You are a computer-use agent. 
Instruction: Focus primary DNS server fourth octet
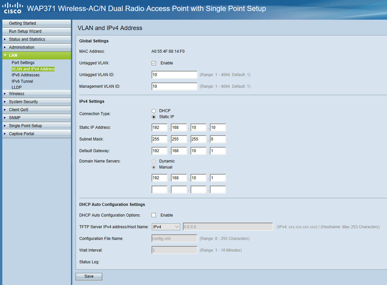pos(218,178)
